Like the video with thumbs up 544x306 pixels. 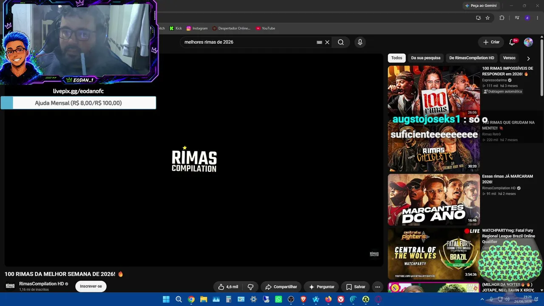point(229,287)
